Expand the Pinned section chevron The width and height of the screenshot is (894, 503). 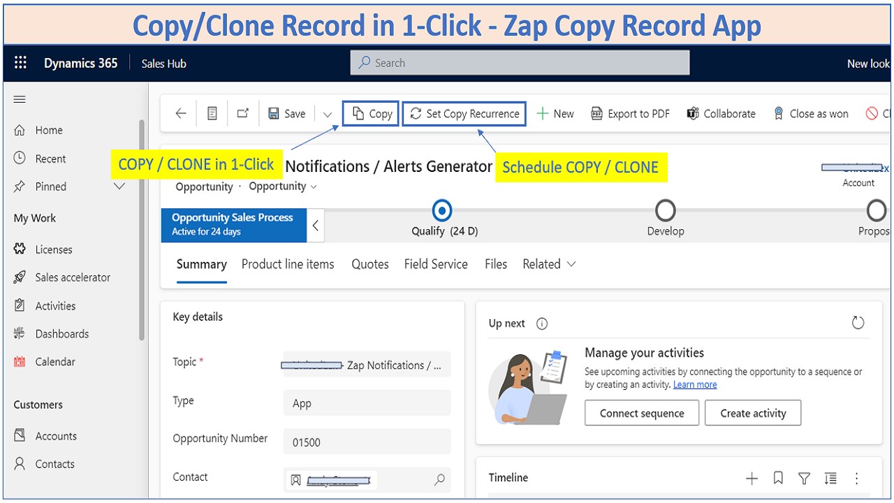click(x=119, y=187)
